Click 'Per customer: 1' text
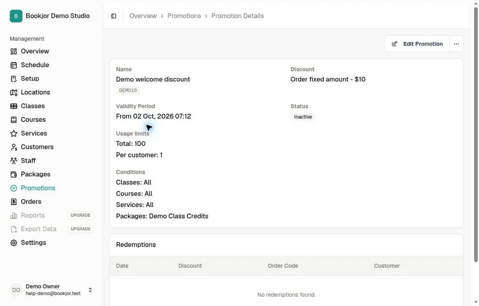This screenshot has height=306, width=479. point(139,155)
